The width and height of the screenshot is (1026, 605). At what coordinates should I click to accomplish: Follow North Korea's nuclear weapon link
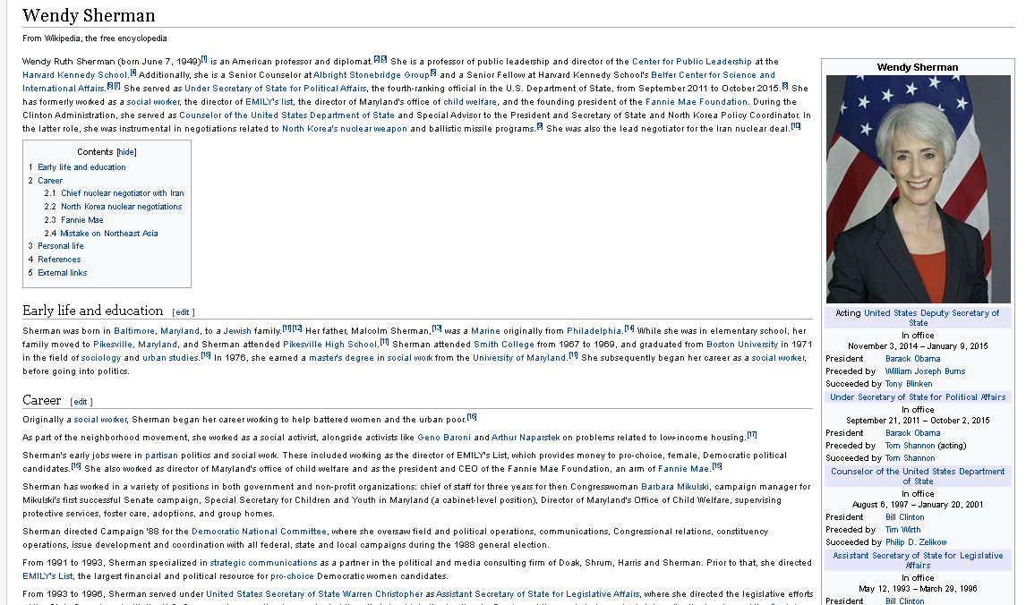pos(344,129)
